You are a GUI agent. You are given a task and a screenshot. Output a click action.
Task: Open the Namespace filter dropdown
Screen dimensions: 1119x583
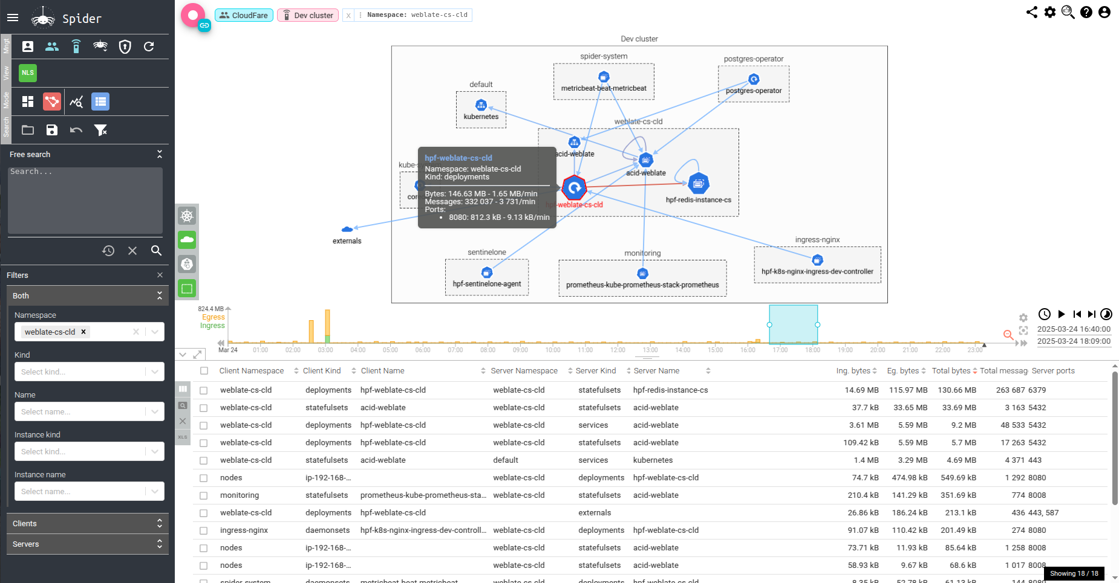(x=155, y=332)
